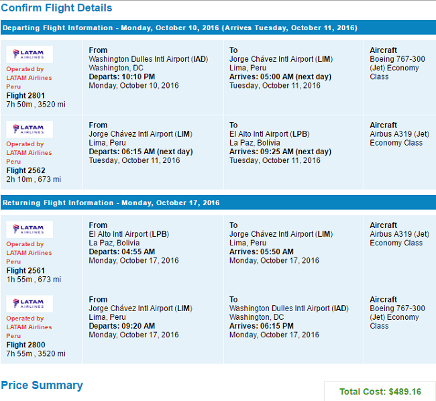Click Flight 2801 number text
Viewport: 436px width, 401px height.
pos(25,96)
